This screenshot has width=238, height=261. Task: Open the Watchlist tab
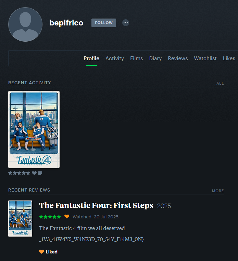click(205, 58)
